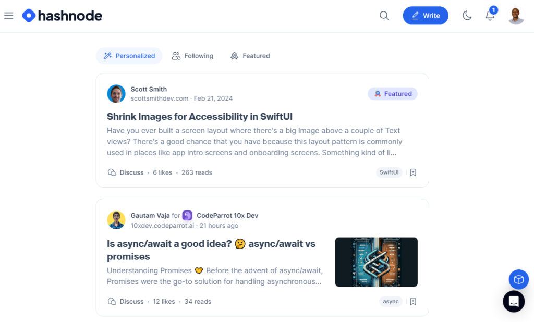Click 12 likes on async post

click(x=164, y=302)
